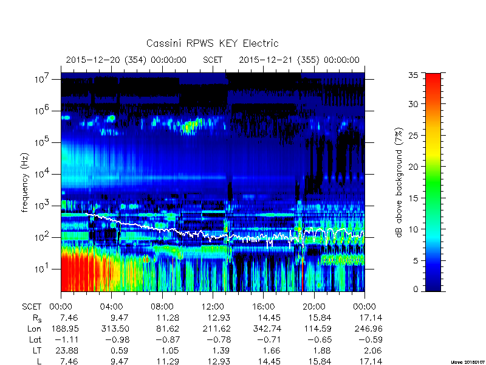Click the LT value 23.88
The width and height of the screenshot is (486, 365).
pos(67,351)
